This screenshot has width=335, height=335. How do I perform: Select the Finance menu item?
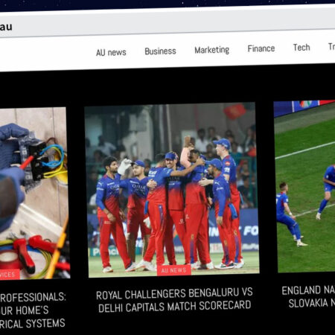[261, 48]
